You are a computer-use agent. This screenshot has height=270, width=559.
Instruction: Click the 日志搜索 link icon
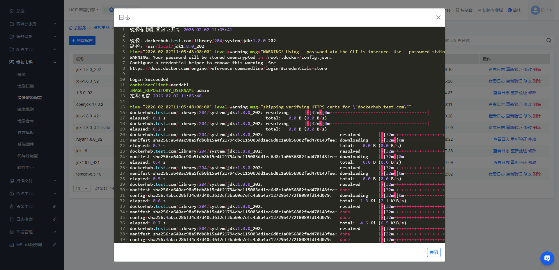tap(55, 219)
